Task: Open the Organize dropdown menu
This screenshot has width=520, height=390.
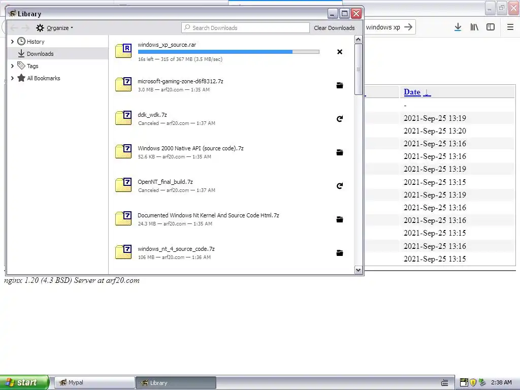Action: (55, 28)
